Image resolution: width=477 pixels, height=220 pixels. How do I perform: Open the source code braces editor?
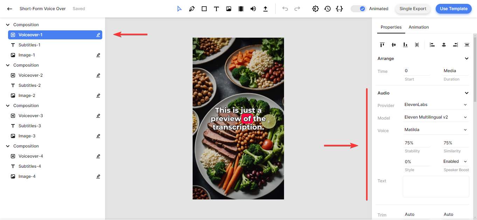[x=339, y=9]
